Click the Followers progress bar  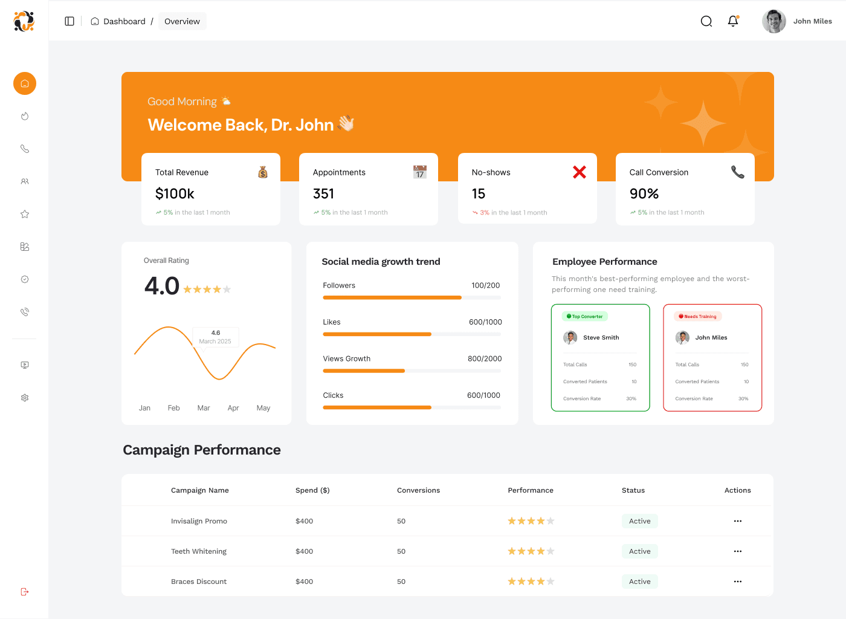412,297
